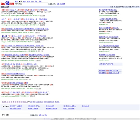Open related search 柳州艺术中心电影院

[x=16, y=106]
